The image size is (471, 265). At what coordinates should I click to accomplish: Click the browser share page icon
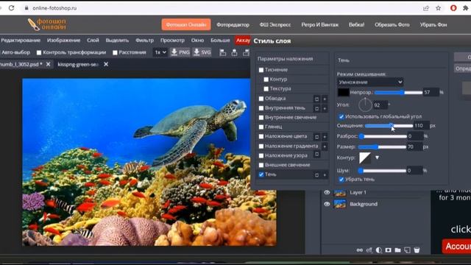tap(426, 8)
